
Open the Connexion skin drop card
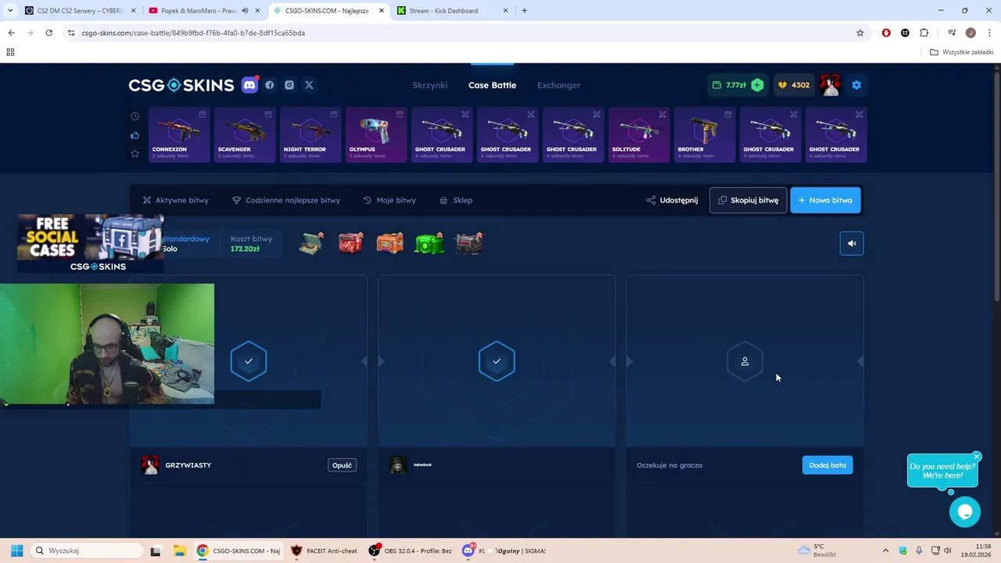click(179, 135)
